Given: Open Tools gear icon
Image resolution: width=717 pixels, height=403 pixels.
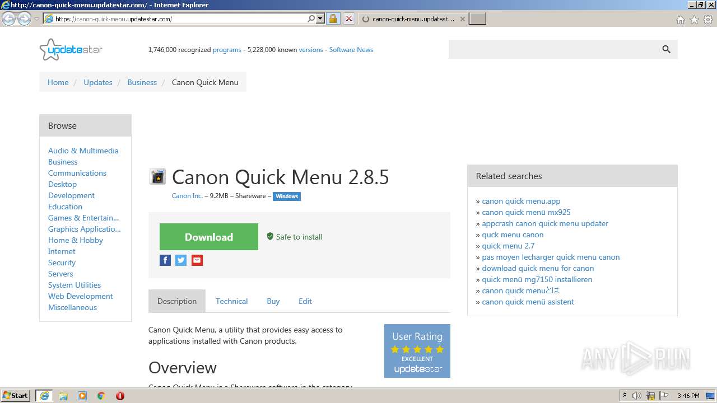Looking at the screenshot, I should [708, 20].
